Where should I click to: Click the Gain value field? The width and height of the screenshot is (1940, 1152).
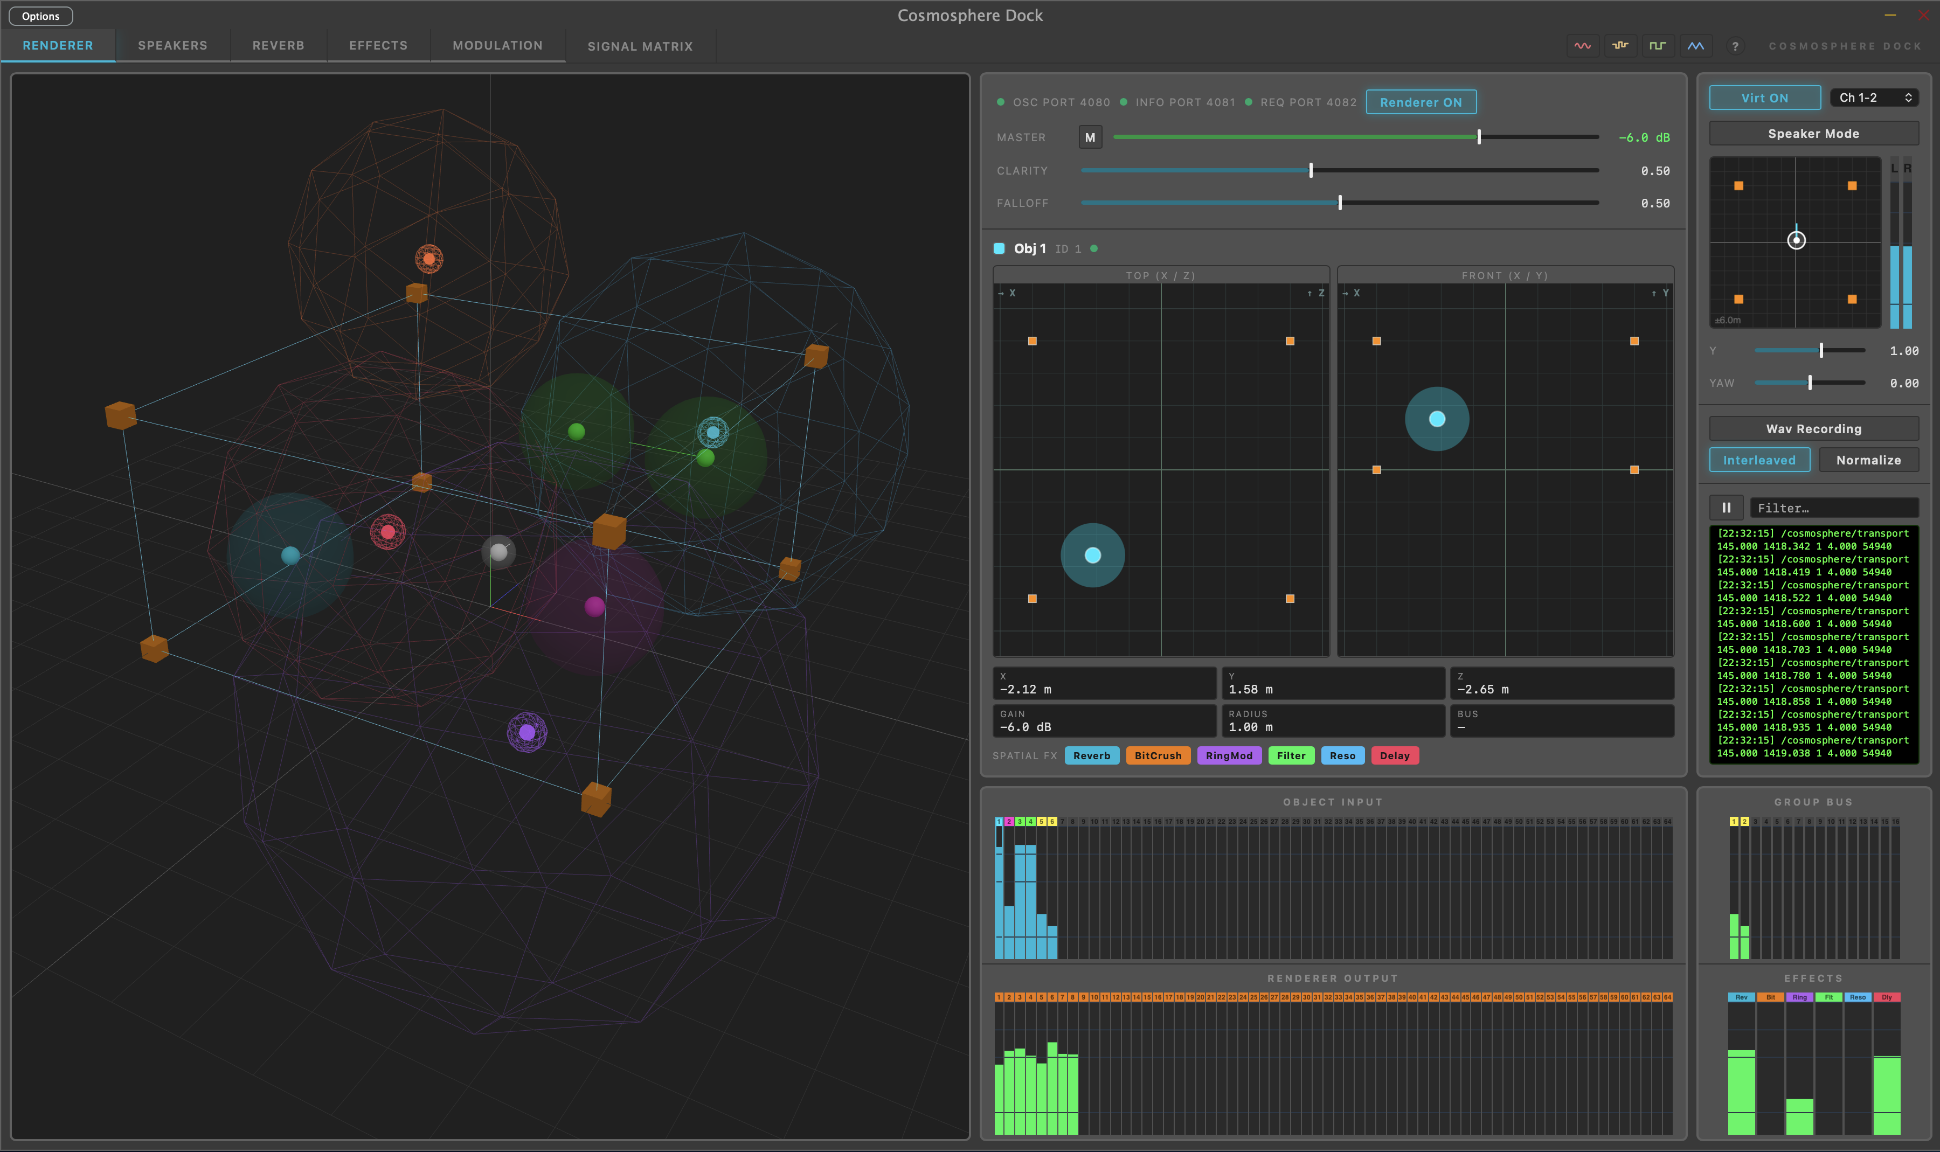click(1104, 721)
